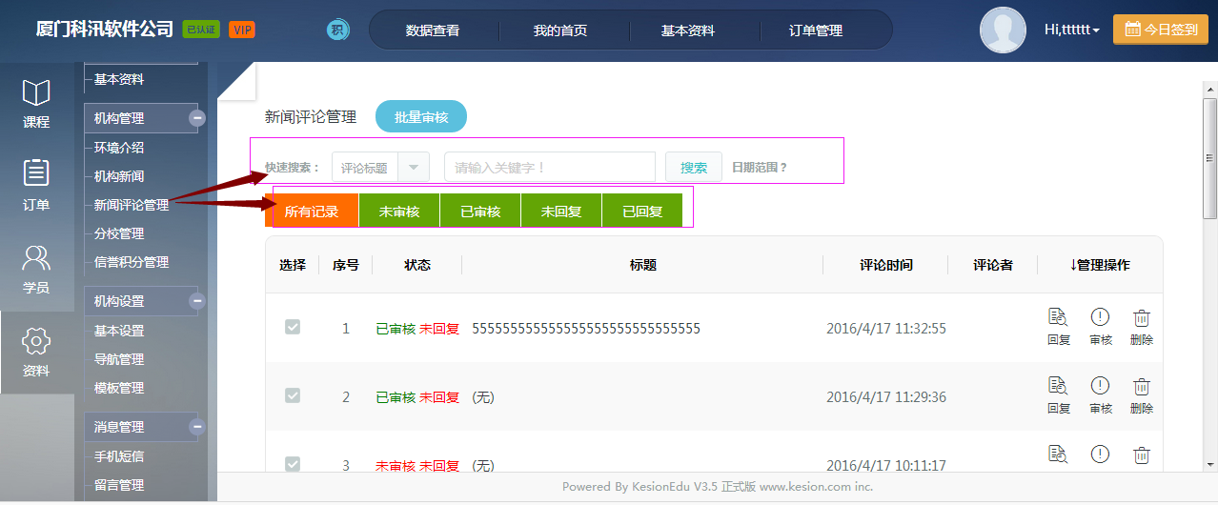Click 回复 icon for row 1
Viewport: 1218px width, 505px height.
[x=1058, y=318]
